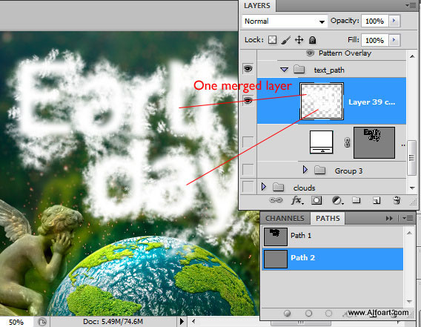Click the Group 3 folder icon

click(x=319, y=170)
